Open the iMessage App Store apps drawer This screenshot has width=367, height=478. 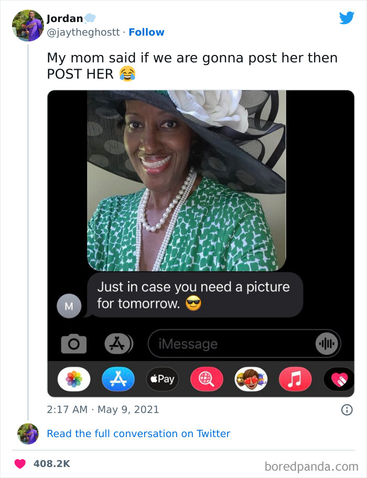tap(118, 343)
